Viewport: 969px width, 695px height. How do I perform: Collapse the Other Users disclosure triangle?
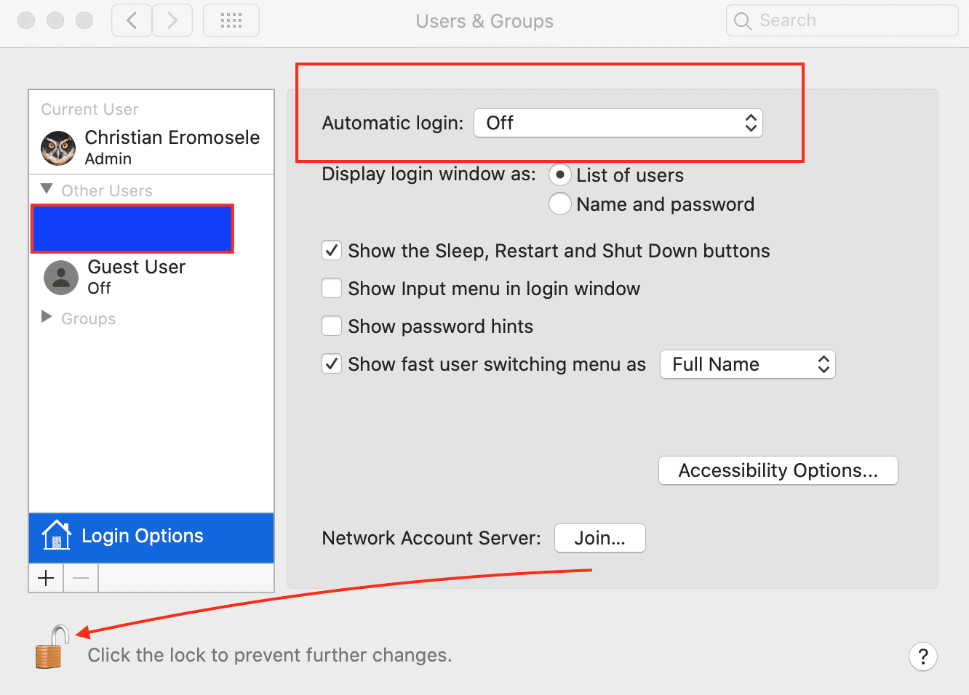click(47, 190)
